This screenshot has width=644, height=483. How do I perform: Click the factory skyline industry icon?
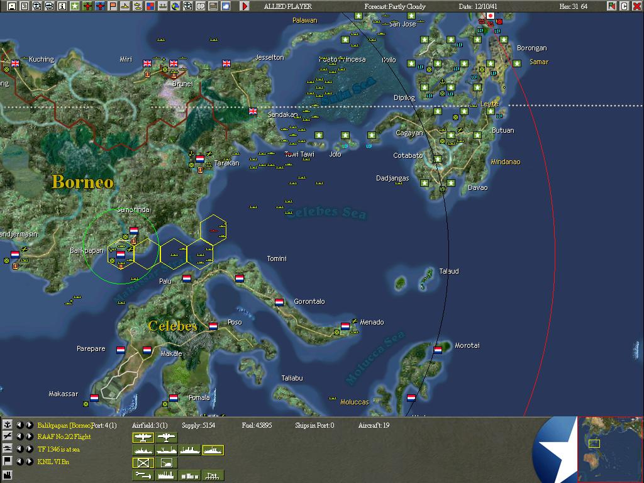pos(167,475)
